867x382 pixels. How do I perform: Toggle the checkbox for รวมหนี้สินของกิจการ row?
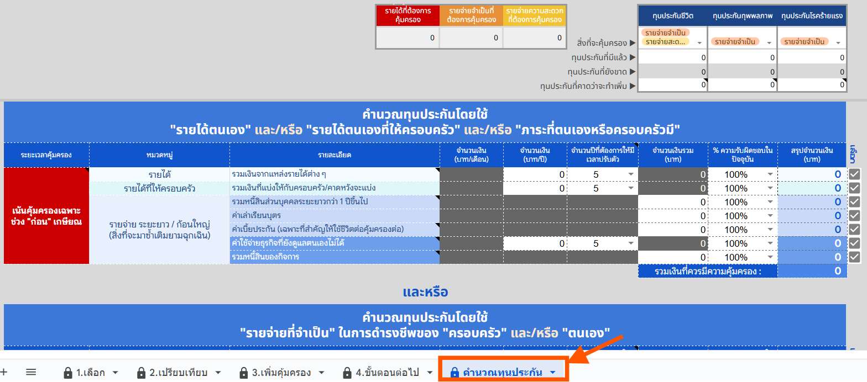[855, 257]
